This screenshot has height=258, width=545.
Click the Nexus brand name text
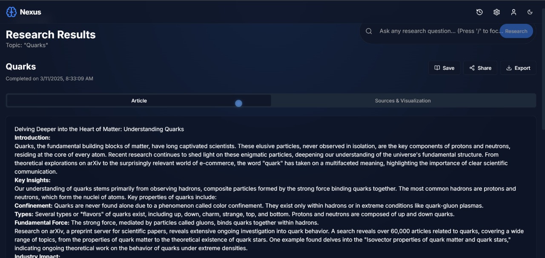(x=31, y=12)
